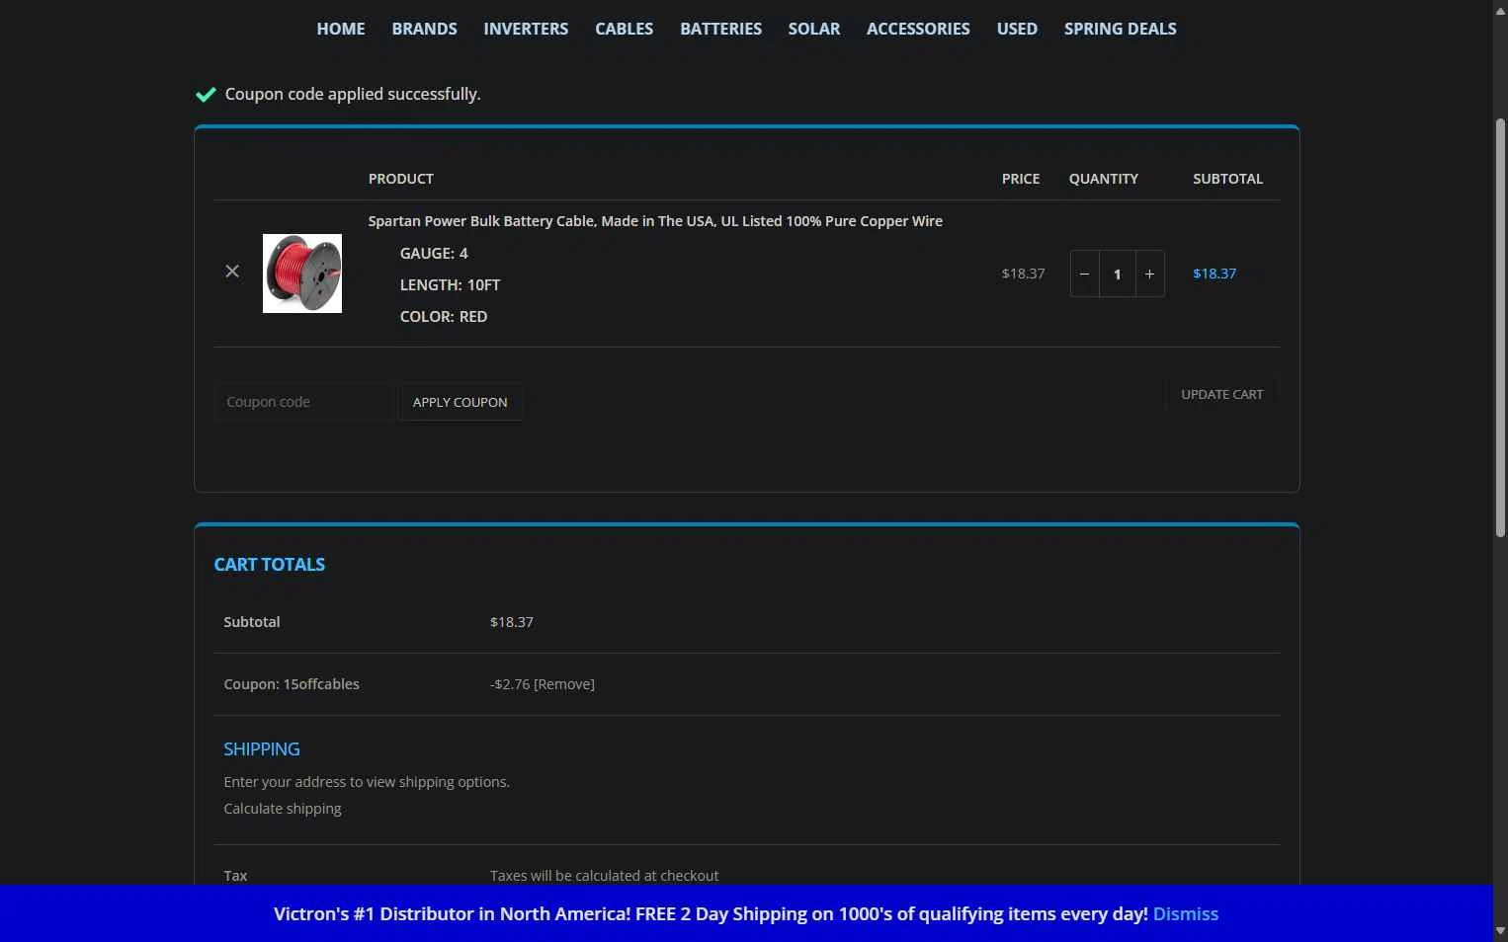Increase quantity with the plus button
The image size is (1508, 942).
click(1149, 274)
